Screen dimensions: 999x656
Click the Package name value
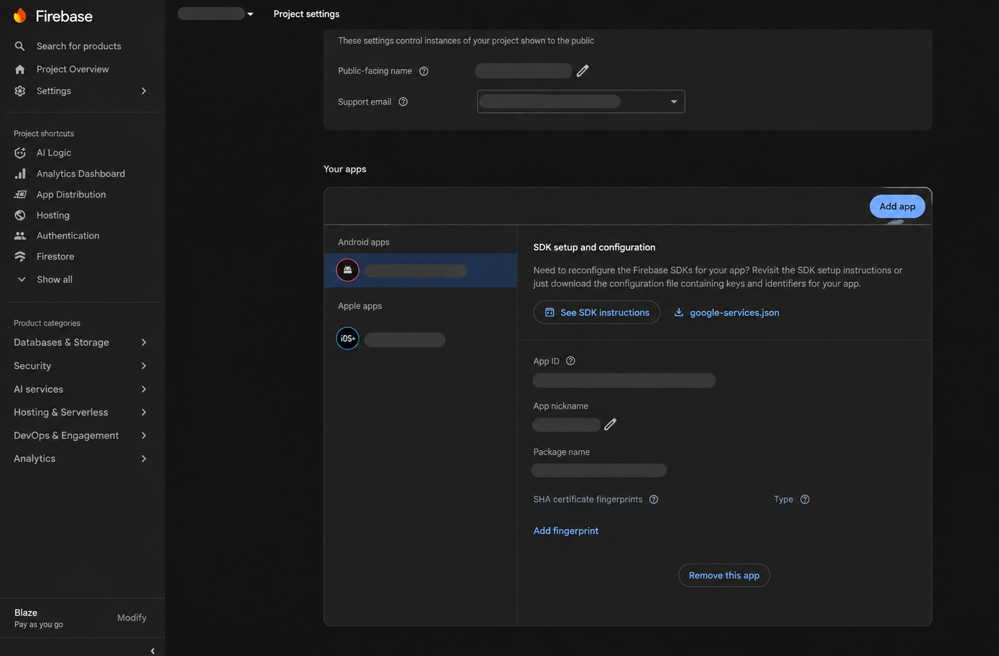(x=599, y=470)
